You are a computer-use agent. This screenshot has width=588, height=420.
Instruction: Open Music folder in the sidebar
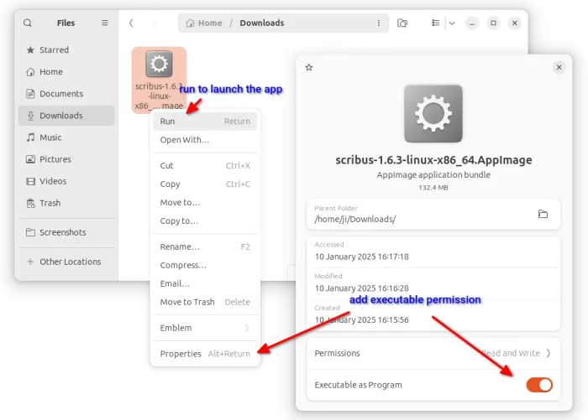[66, 137]
